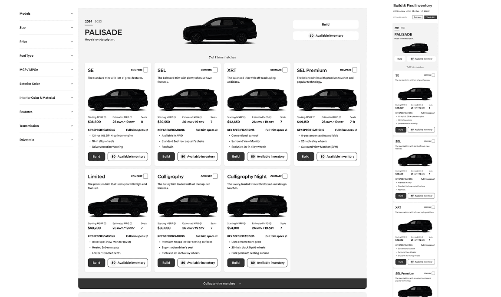501x297 pixels.
Task: Expand Interior Color & Material filter
Action: pyautogui.click(x=46, y=98)
